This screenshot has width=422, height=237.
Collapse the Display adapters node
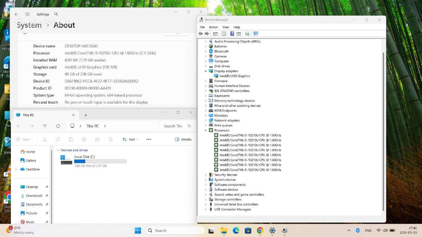pyautogui.click(x=206, y=71)
